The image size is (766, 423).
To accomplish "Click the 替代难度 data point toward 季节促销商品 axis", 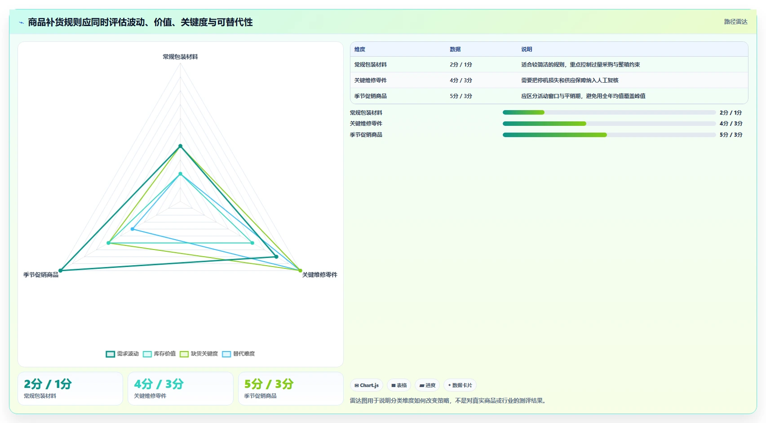I will [x=132, y=229].
